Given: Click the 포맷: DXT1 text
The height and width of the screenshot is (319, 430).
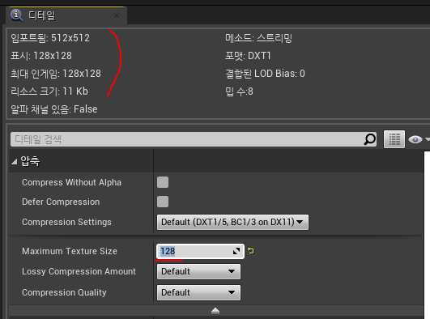Looking at the screenshot, I should pyautogui.click(x=248, y=56).
